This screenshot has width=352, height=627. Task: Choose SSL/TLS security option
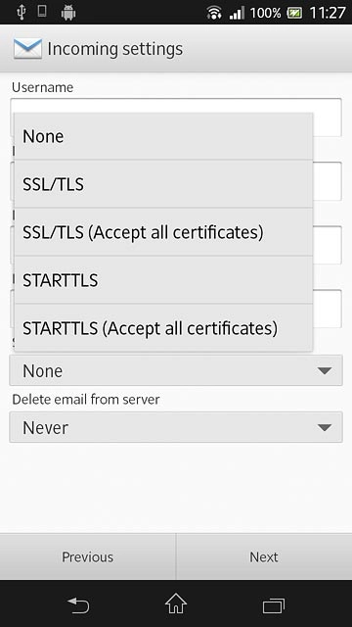(x=163, y=184)
